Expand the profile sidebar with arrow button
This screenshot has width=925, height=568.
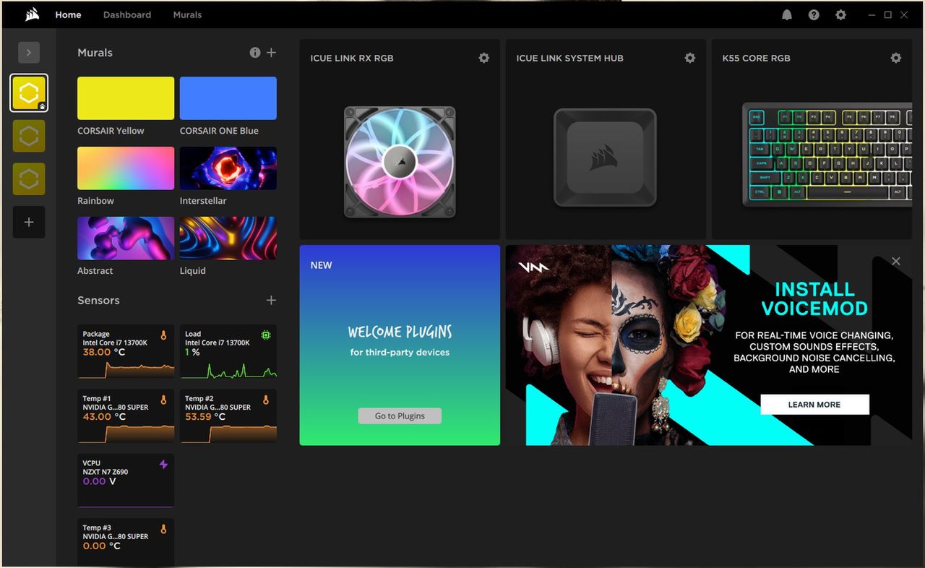coord(29,53)
